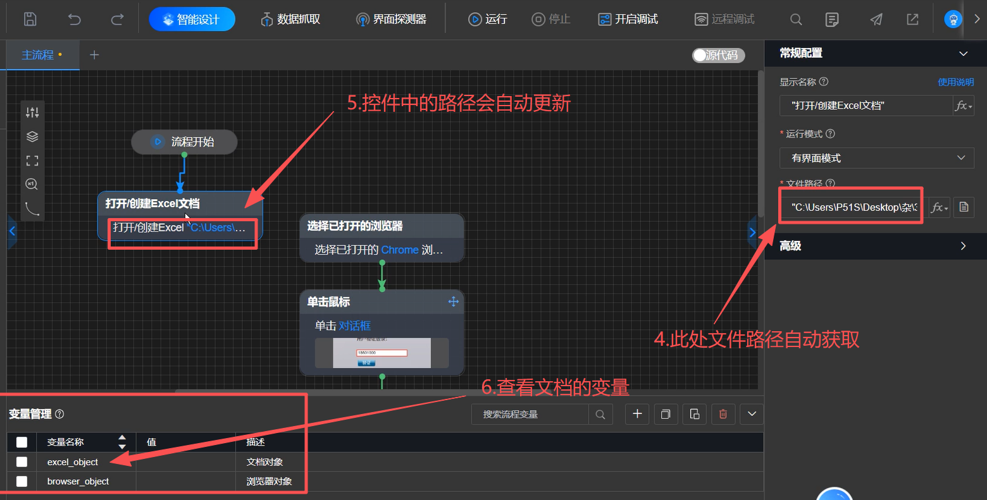Start debugging with 开启调试
This screenshot has width=987, height=500.
(x=628, y=20)
